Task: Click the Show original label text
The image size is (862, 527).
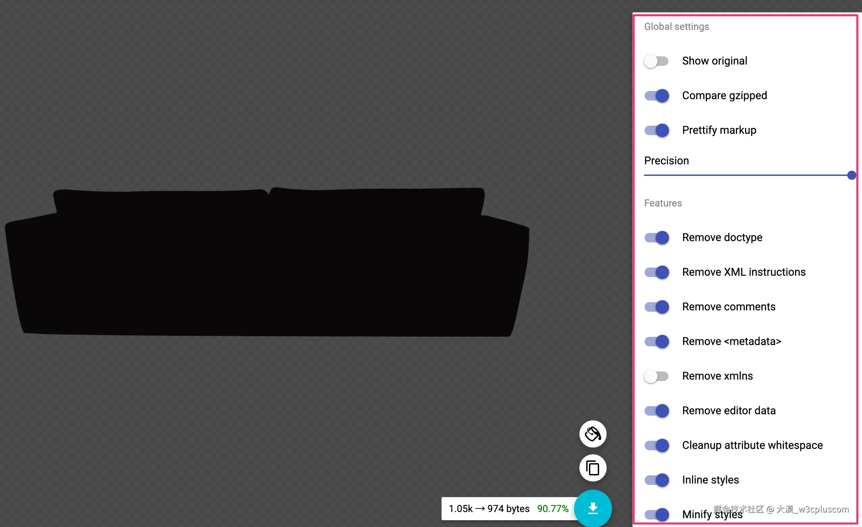Action: (x=714, y=61)
